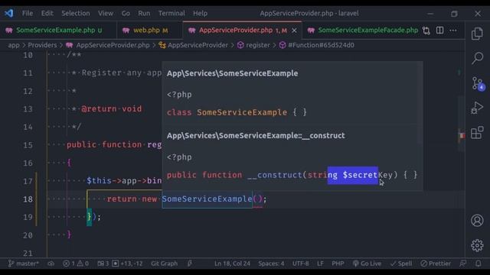Switch to SomeServiceExample.php tab

(x=58, y=31)
